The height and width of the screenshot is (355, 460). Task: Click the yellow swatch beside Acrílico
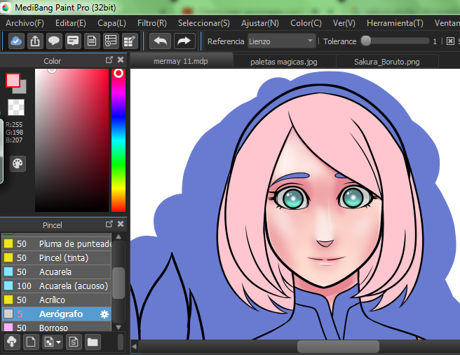8,300
